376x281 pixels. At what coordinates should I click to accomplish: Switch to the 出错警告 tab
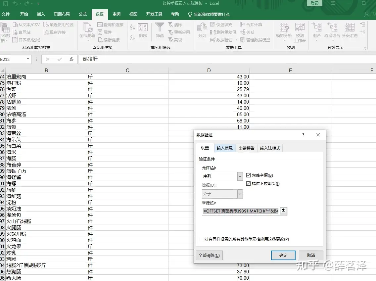coord(247,148)
